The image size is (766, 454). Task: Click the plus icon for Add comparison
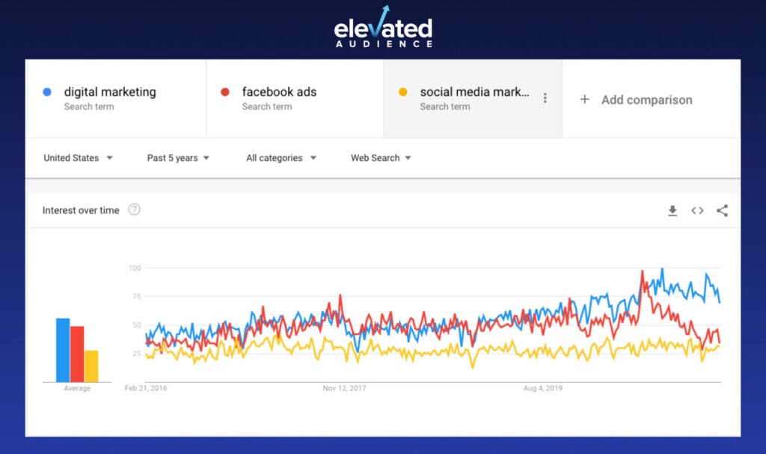pyautogui.click(x=585, y=99)
